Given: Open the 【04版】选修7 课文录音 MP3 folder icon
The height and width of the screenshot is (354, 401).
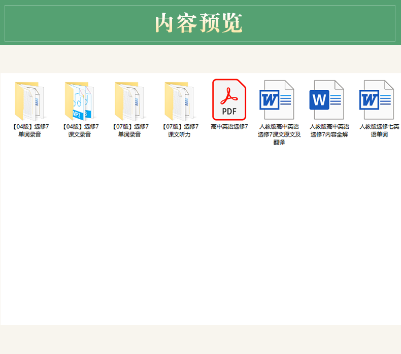Looking at the screenshot, I should 80,101.
